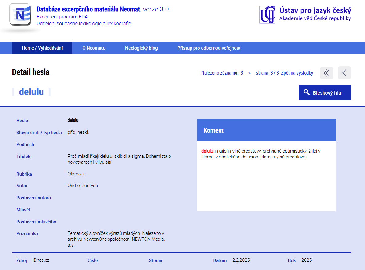Open Přístup pro odbornou veřejnost

(209, 48)
